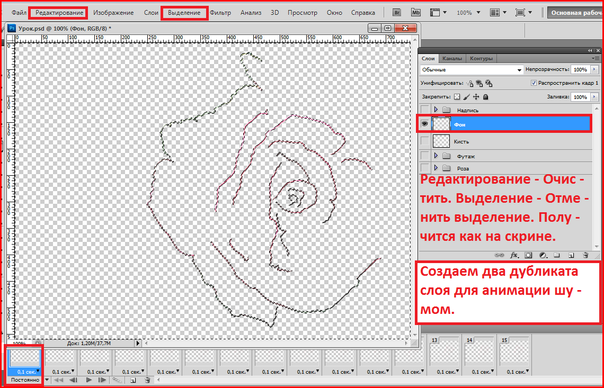
Task: Expand the Роза layer group
Action: 436,168
